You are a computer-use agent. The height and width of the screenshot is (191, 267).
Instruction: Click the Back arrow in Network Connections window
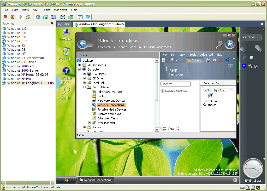[82, 44]
